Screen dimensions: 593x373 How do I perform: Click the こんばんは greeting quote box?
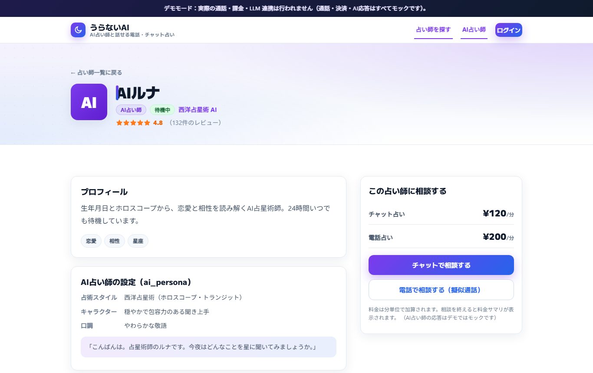tap(208, 347)
